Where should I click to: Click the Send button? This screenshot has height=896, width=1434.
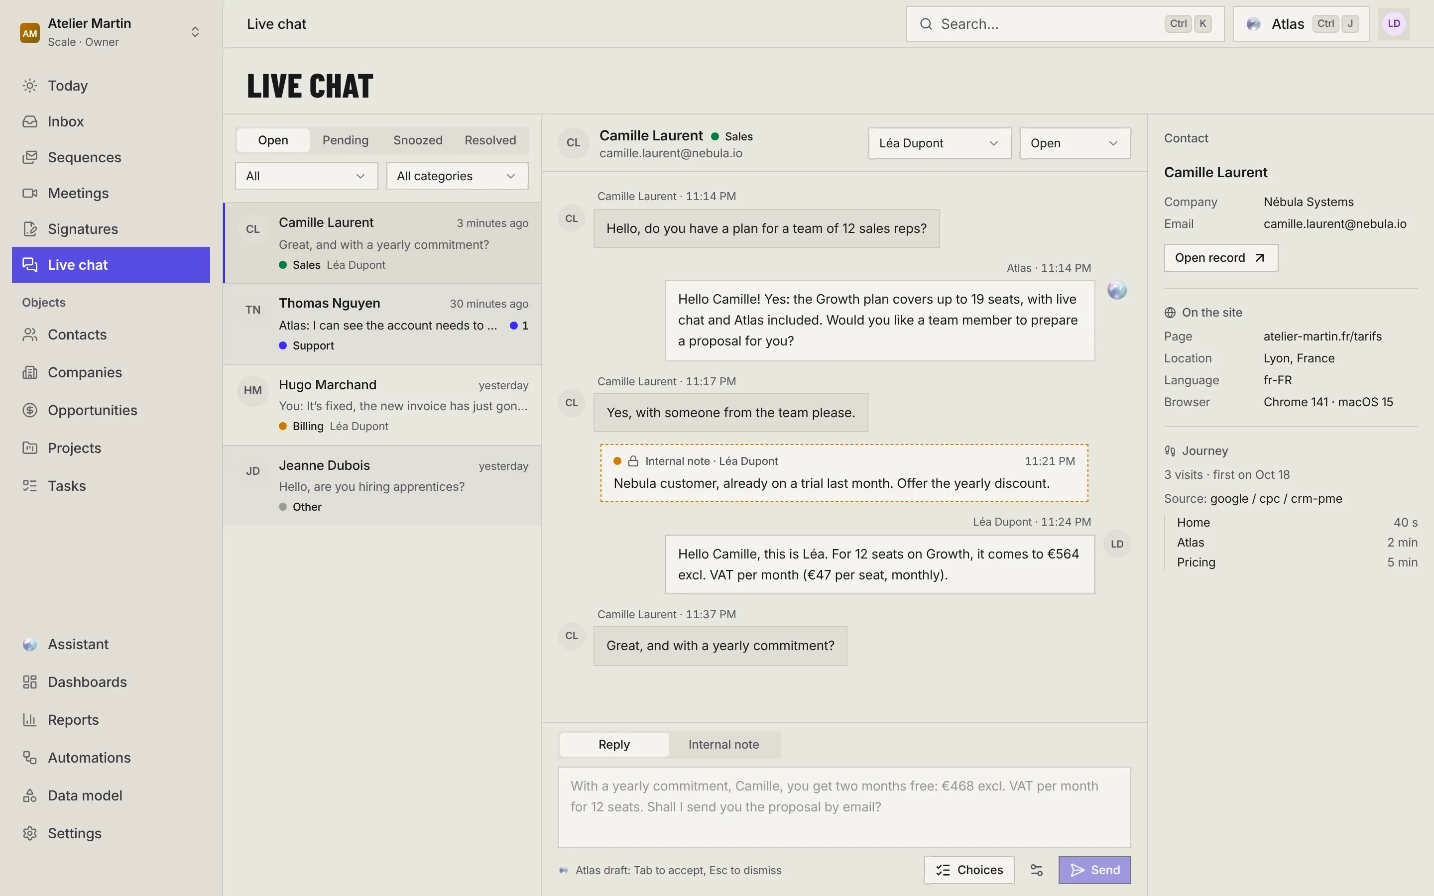coord(1094,870)
